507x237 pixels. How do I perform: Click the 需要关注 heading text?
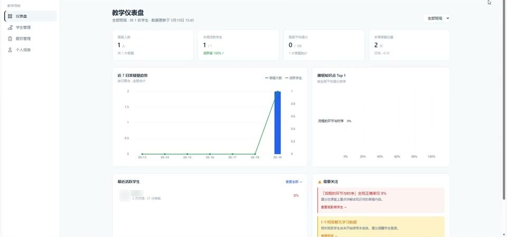pos(331,182)
